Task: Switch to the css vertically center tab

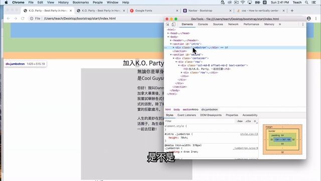Action: [x=260, y=11]
